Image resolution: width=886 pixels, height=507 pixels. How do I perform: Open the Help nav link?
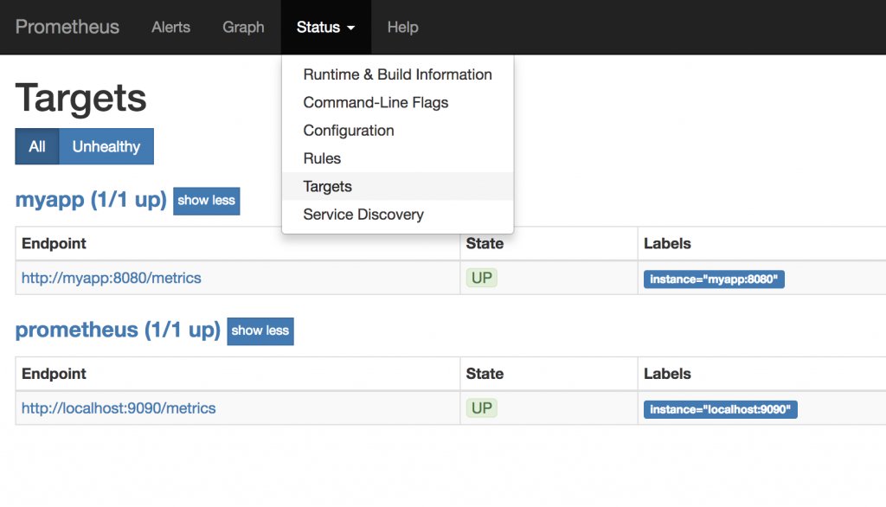point(402,27)
